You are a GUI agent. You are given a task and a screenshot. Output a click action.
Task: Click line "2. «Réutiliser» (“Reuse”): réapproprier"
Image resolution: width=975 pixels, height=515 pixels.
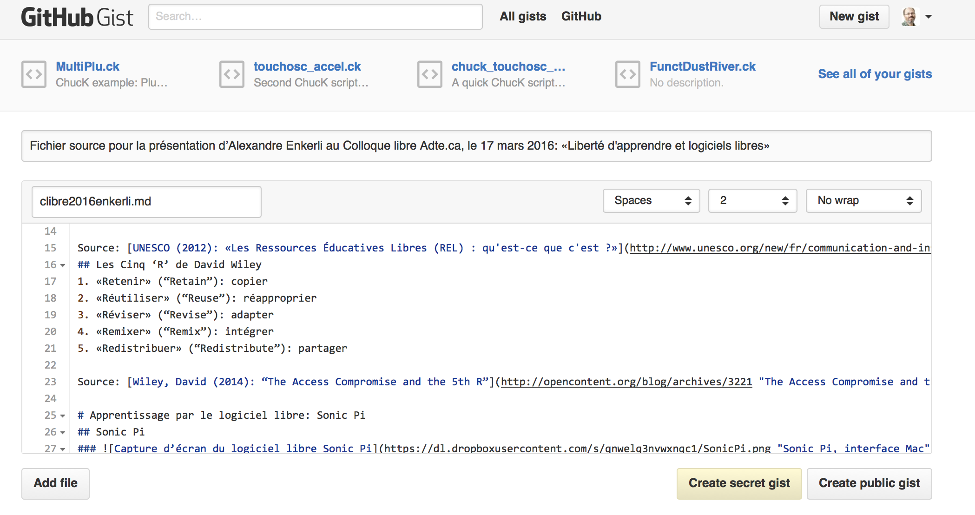(197, 298)
